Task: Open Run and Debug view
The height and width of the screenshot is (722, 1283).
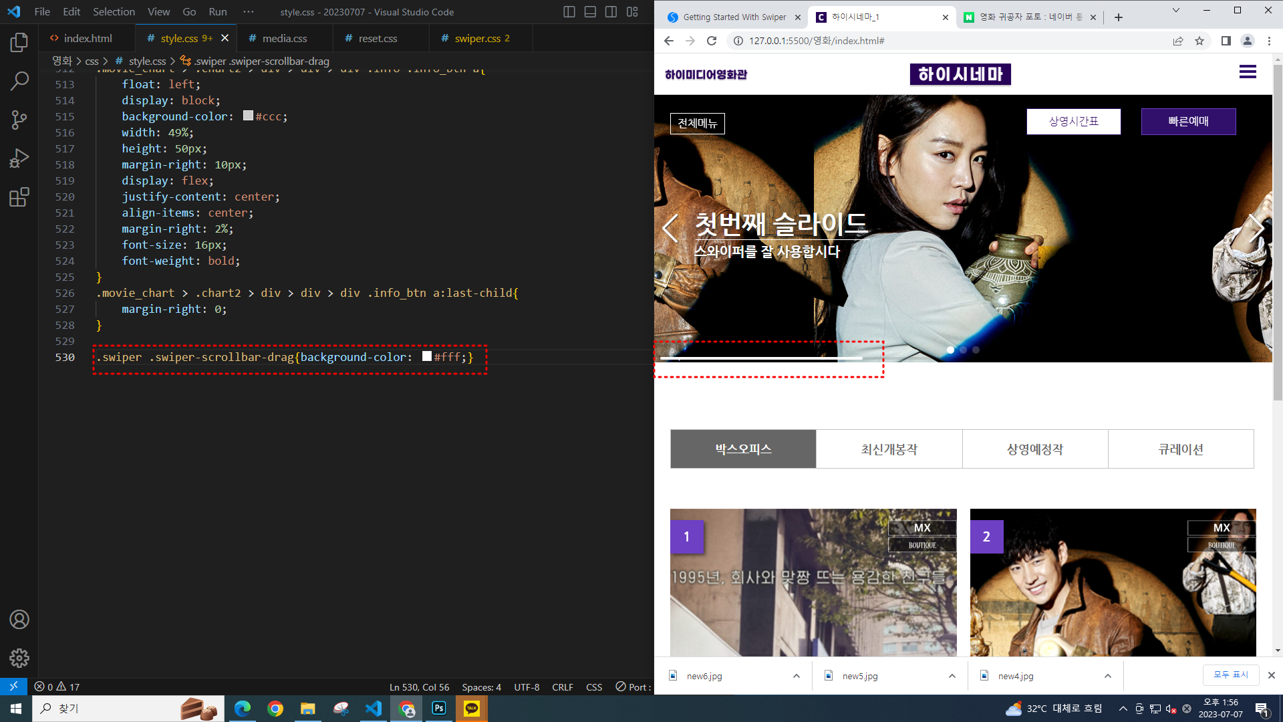Action: coord(19,158)
